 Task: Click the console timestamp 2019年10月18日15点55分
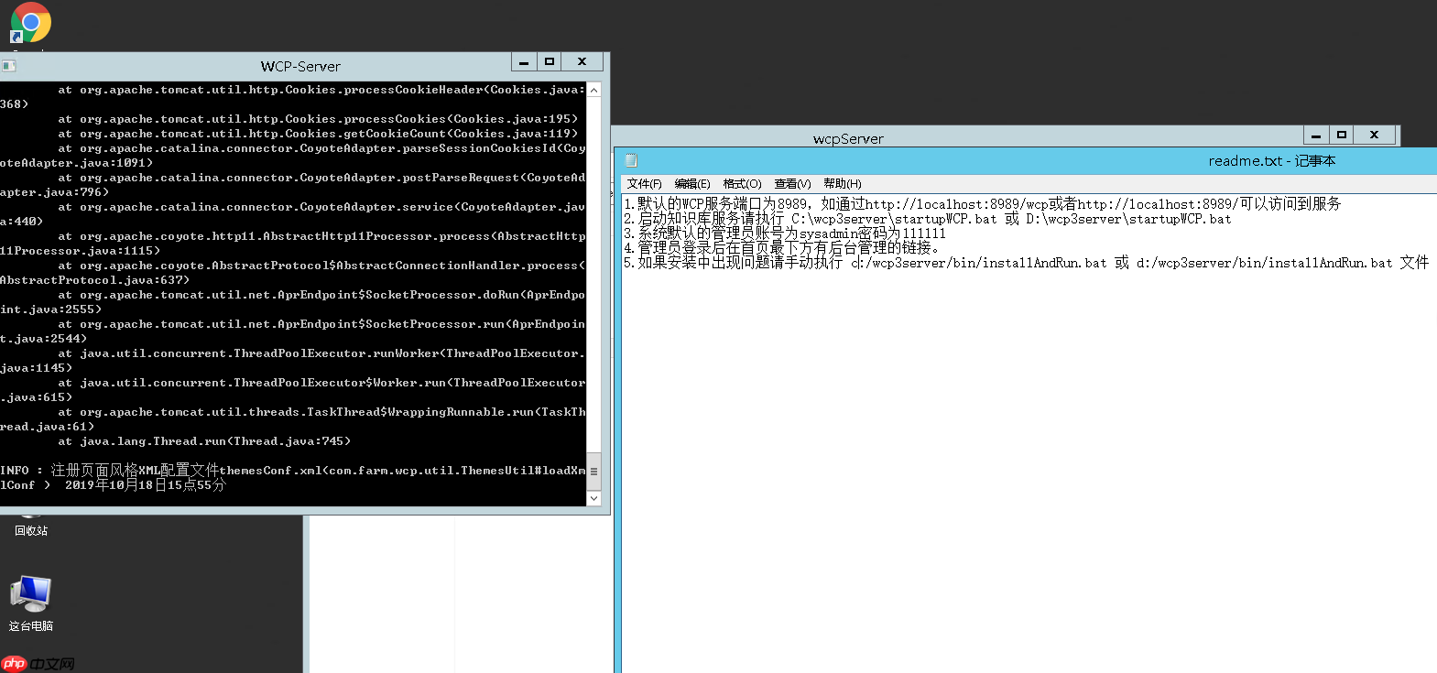pos(145,485)
